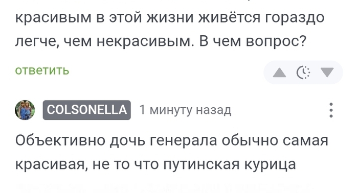
Task: Click the word 'генерала' in COLSONELLA's comment
Action: pyautogui.click(x=183, y=140)
